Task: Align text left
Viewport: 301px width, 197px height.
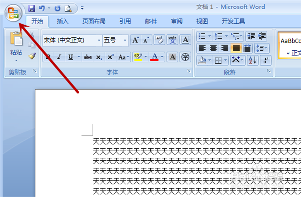Action: click(x=202, y=48)
